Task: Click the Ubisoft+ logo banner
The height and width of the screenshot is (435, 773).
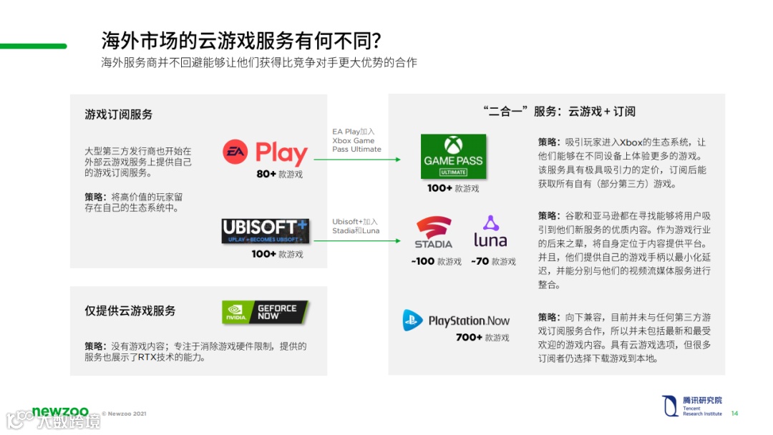Action: point(266,231)
